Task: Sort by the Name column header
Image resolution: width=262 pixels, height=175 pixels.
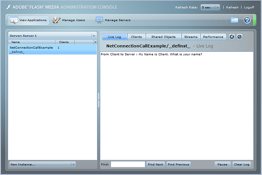Action: click(x=32, y=42)
